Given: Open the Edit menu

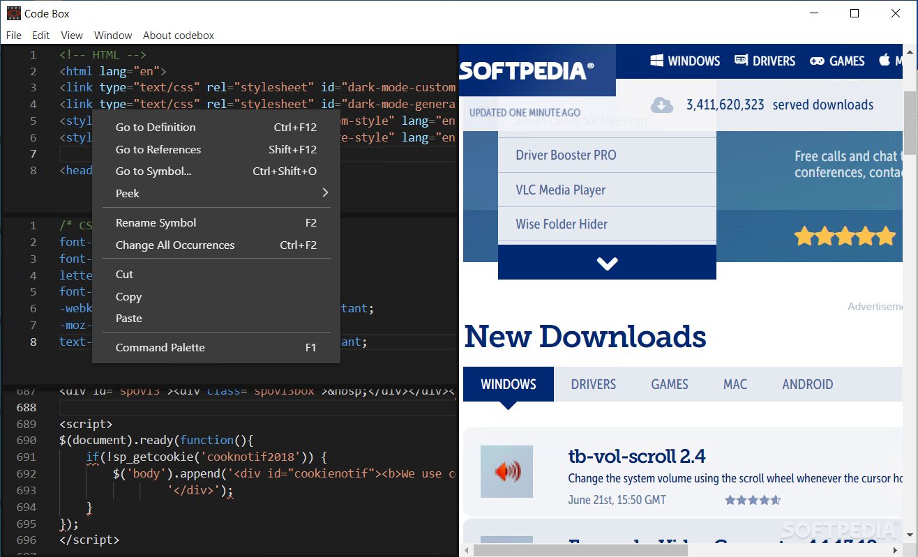Looking at the screenshot, I should 40,35.
